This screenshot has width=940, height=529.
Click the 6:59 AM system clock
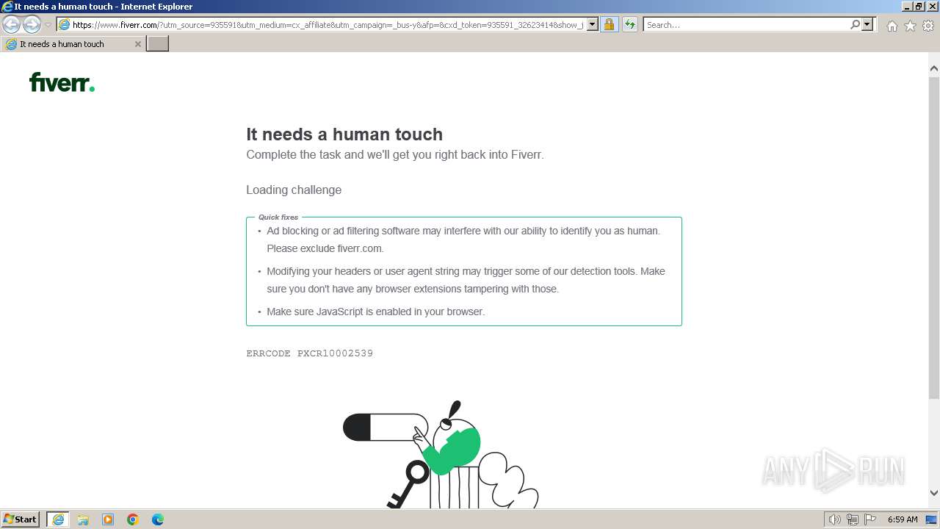[903, 519]
